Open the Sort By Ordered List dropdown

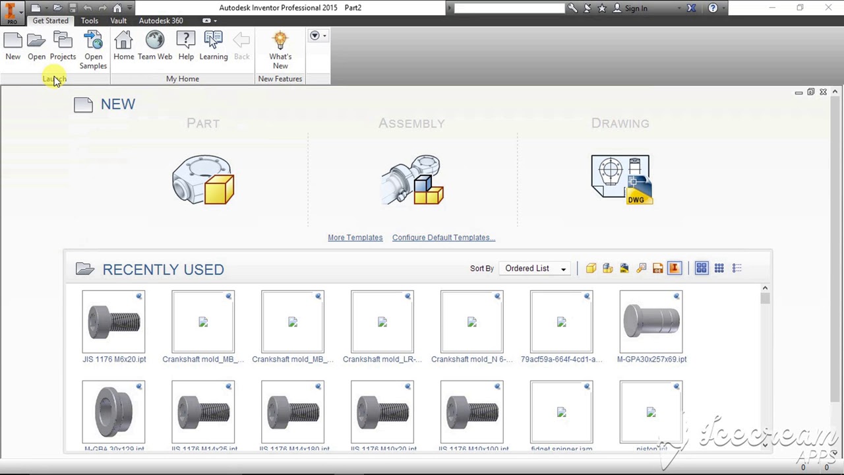point(535,269)
